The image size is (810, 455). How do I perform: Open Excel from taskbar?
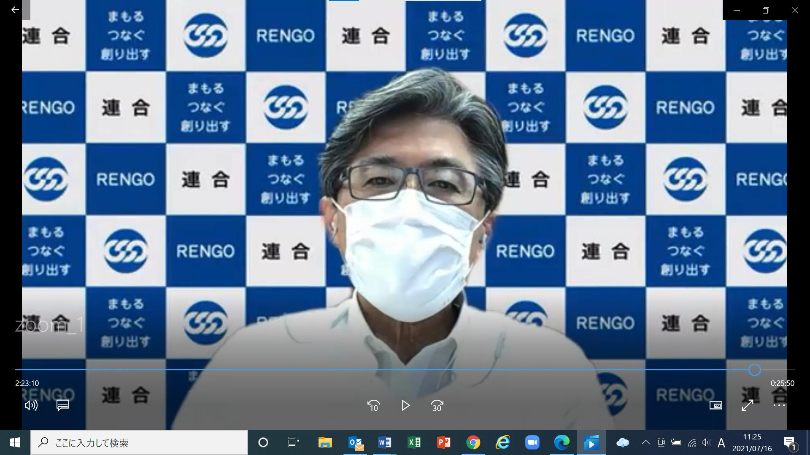click(414, 442)
